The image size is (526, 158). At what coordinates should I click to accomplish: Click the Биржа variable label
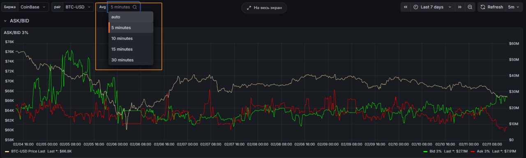click(x=10, y=7)
